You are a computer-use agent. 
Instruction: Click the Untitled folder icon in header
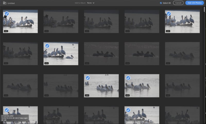5,3
